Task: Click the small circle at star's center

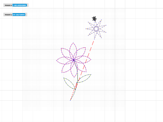Action: tap(96, 29)
